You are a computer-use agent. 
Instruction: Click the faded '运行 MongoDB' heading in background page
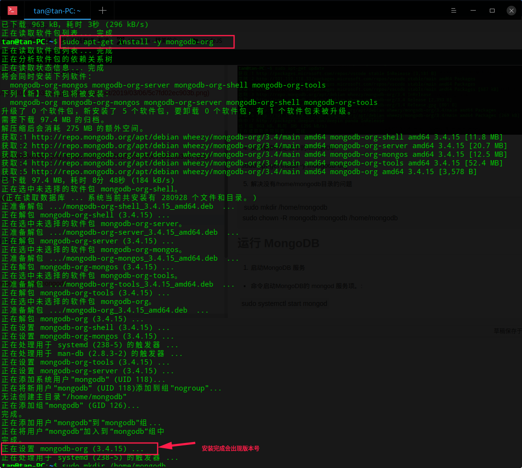(278, 243)
